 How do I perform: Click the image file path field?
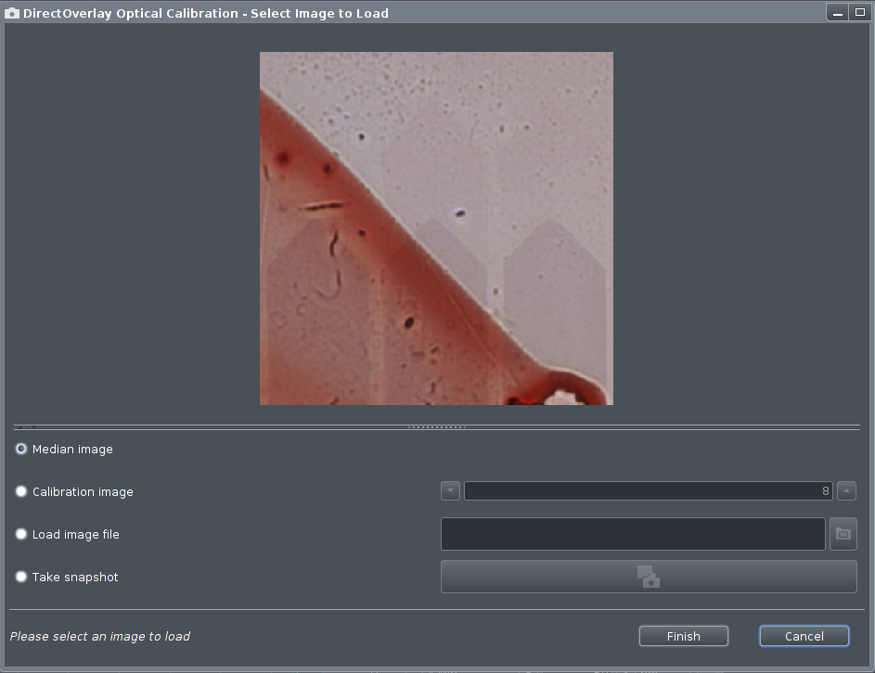(633, 534)
